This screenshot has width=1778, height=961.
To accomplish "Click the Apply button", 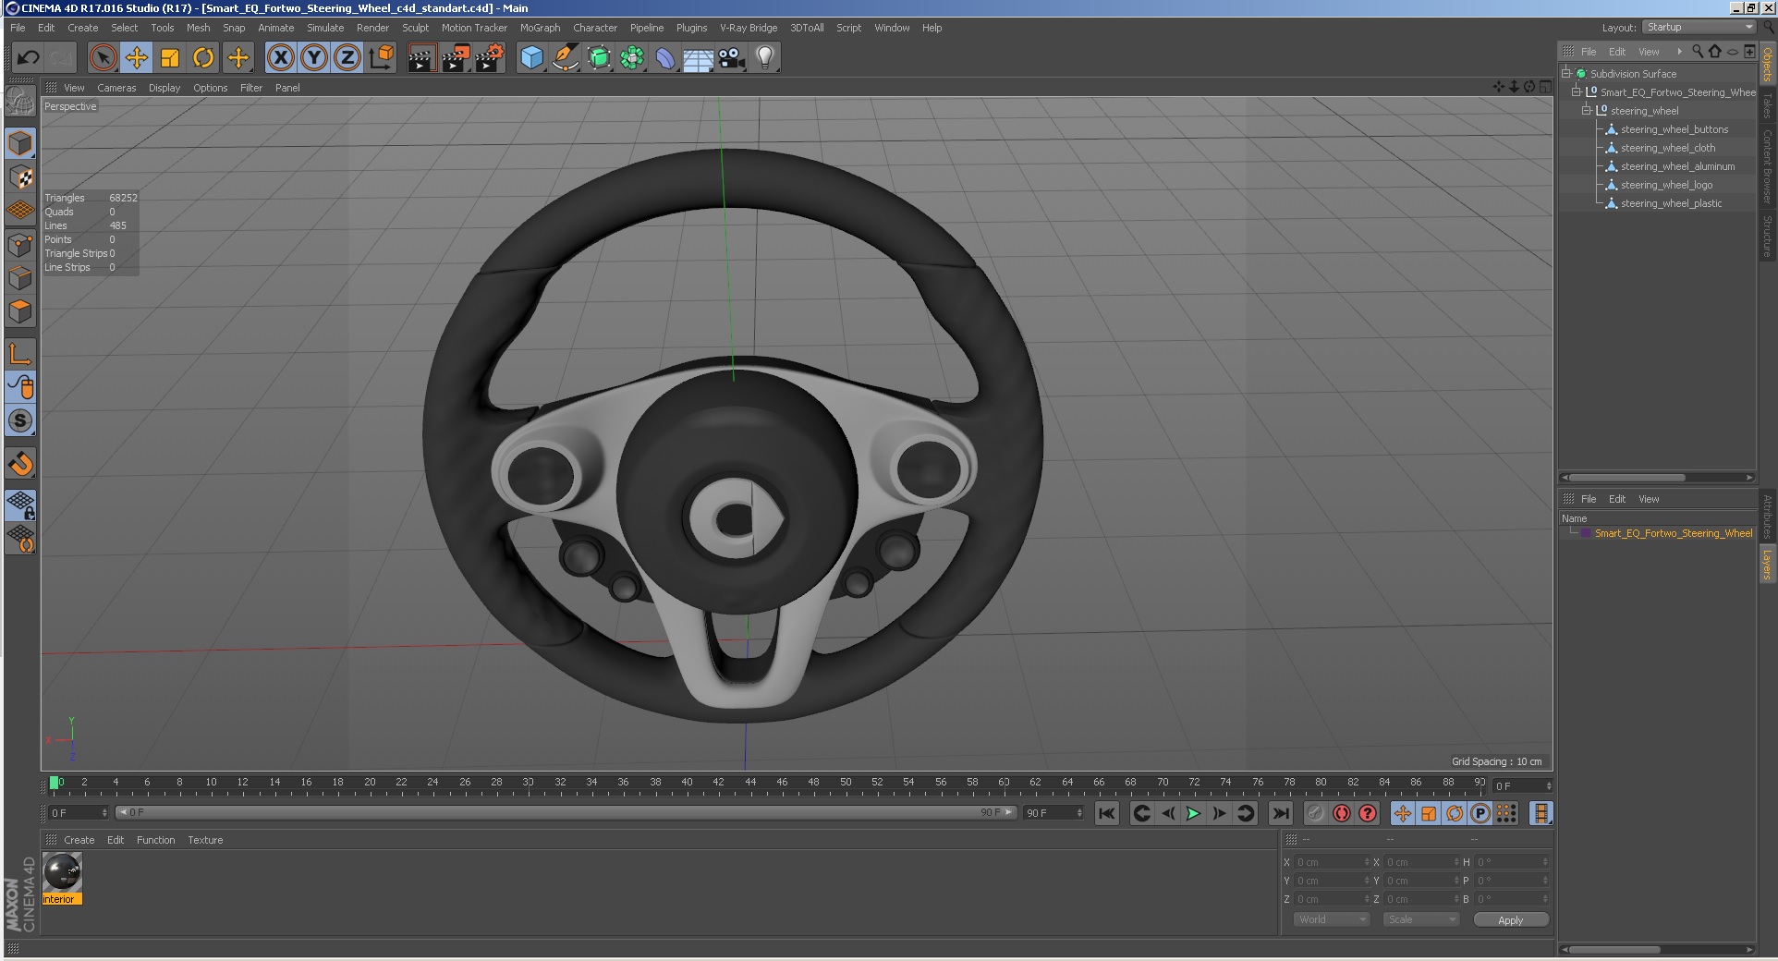I will point(1510,919).
